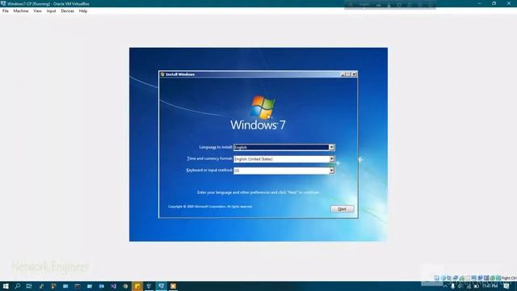Open the View menu

(38, 11)
